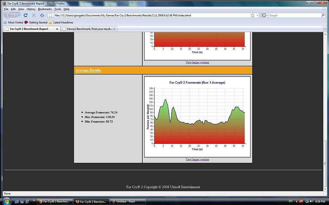The image size is (329, 205).
Task: Click the ATI tray icon
Action: coord(301,201)
